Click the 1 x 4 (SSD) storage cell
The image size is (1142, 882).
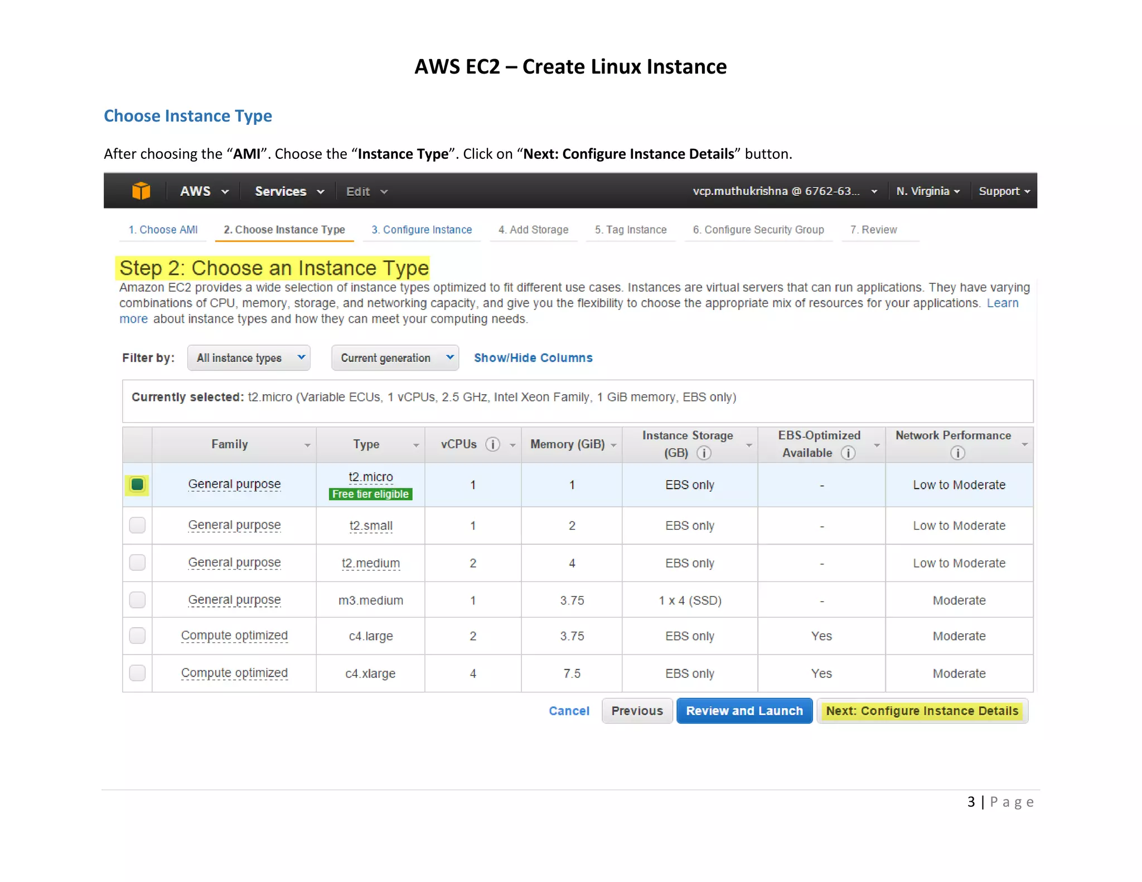(690, 600)
